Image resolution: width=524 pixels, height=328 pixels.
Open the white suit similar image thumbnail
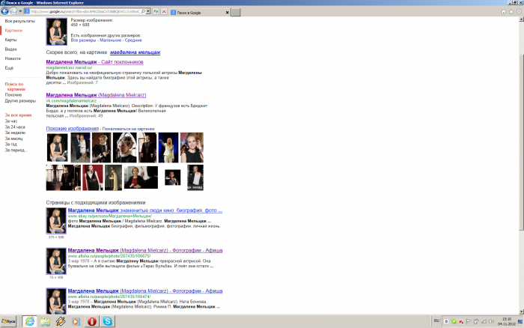(x=168, y=148)
